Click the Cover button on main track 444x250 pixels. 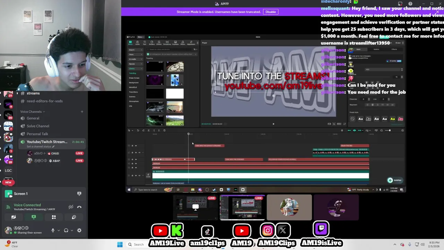(x=148, y=175)
